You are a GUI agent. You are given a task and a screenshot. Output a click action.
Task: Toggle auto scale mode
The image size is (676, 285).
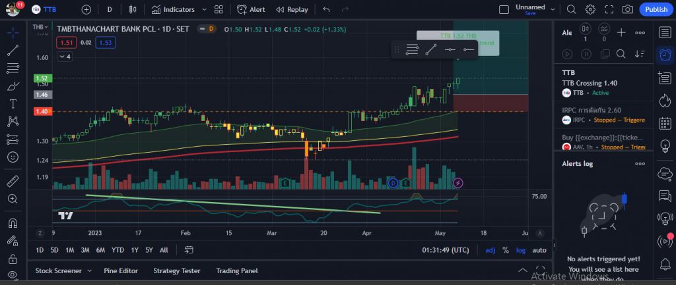539,250
